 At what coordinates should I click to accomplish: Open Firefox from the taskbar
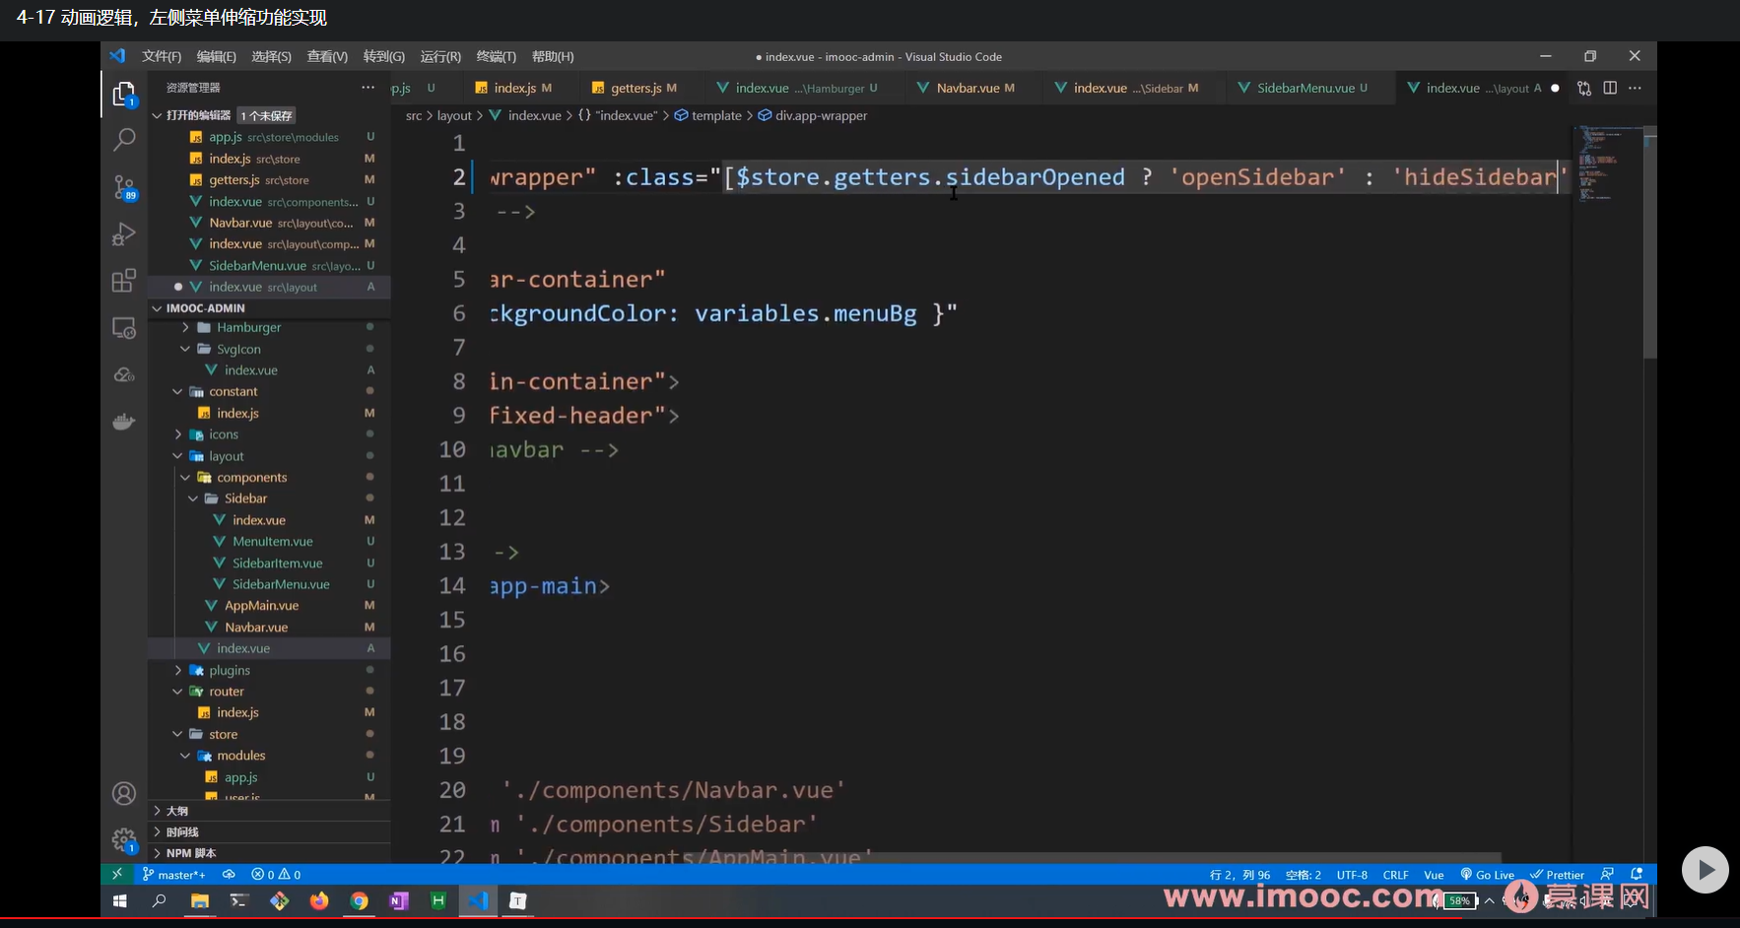pos(319,900)
